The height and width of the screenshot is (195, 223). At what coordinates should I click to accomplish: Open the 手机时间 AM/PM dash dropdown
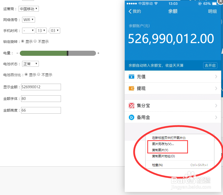29,30
